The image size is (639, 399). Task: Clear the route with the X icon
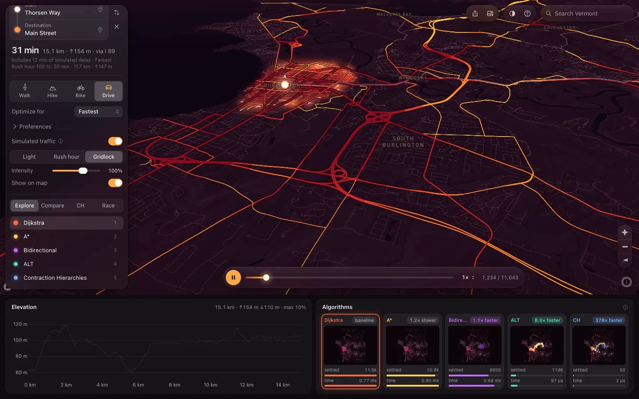click(x=117, y=27)
